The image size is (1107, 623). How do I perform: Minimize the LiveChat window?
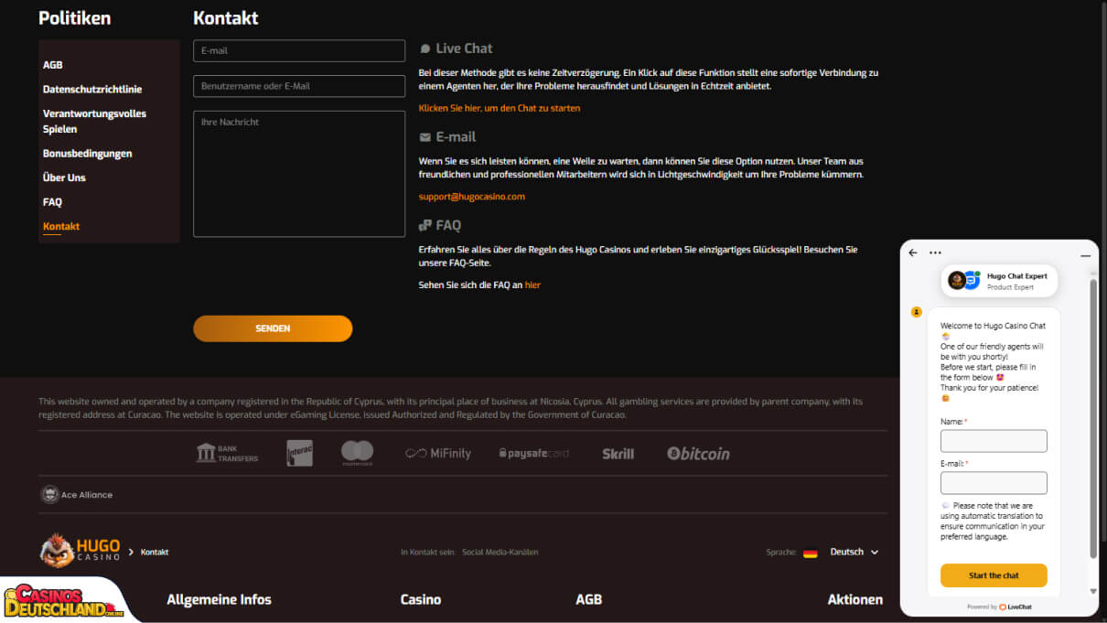(1085, 255)
